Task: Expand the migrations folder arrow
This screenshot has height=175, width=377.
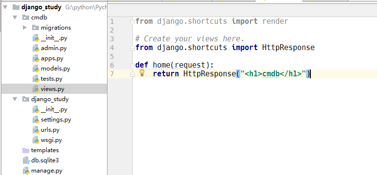Action: click(24, 28)
